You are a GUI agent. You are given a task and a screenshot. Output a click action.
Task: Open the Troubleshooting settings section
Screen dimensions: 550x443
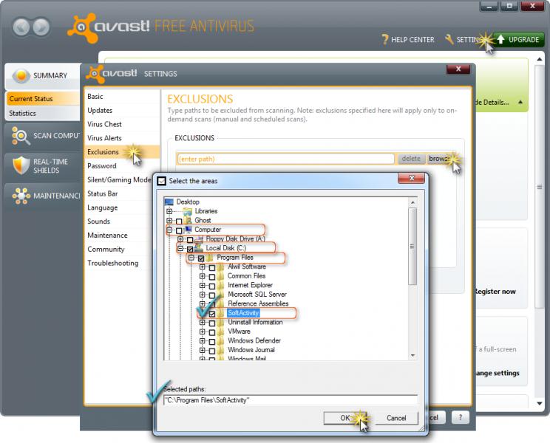(x=112, y=263)
